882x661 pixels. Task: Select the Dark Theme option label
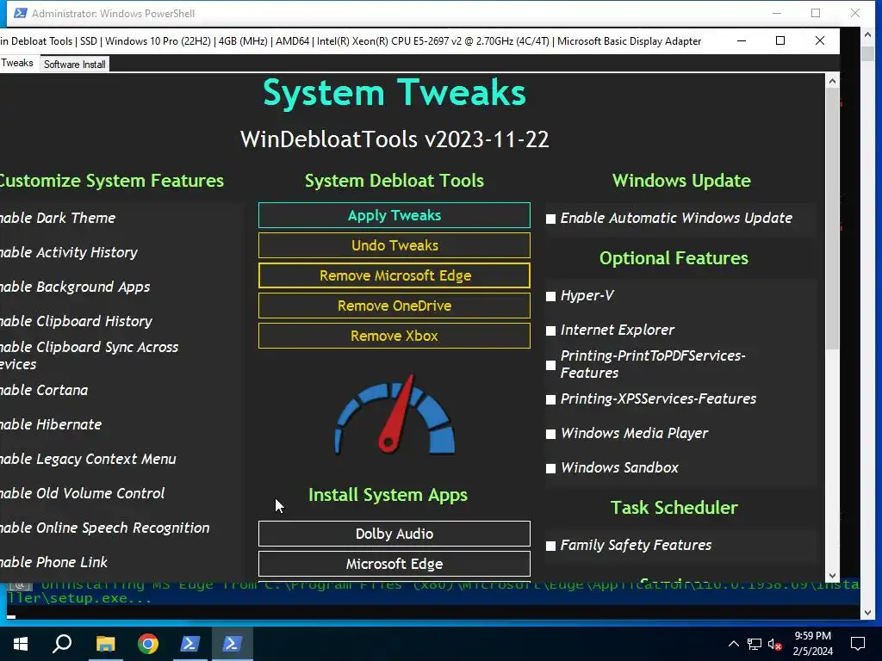pyautogui.click(x=58, y=218)
